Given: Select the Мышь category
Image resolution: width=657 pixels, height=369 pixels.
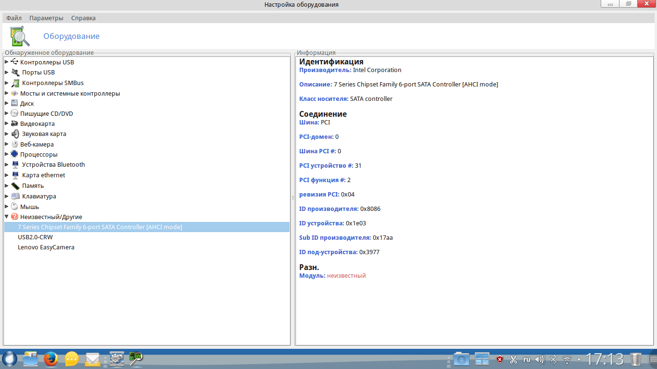Looking at the screenshot, I should point(30,207).
